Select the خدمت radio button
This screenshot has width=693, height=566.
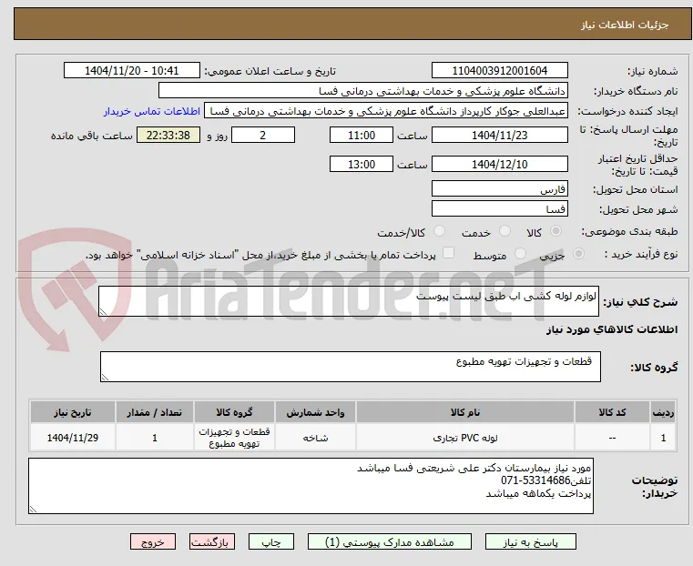[504, 231]
